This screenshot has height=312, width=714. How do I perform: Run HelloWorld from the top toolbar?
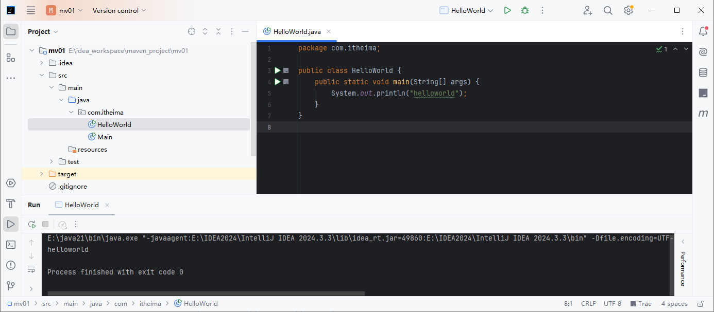coord(507,10)
